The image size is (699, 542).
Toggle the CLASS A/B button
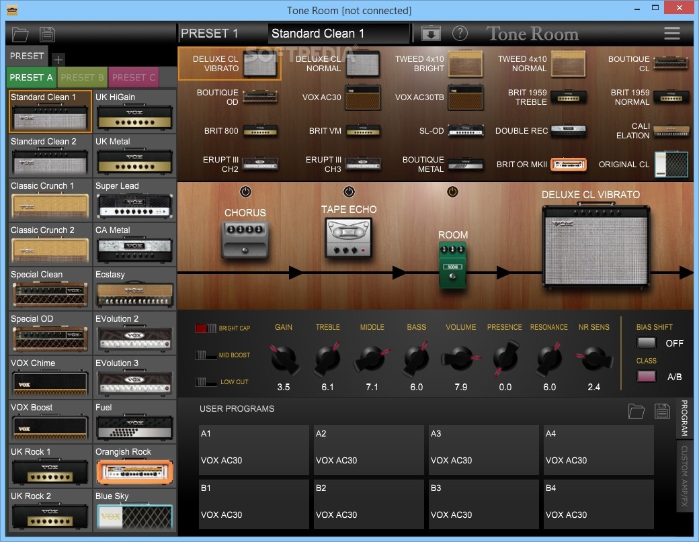[646, 376]
